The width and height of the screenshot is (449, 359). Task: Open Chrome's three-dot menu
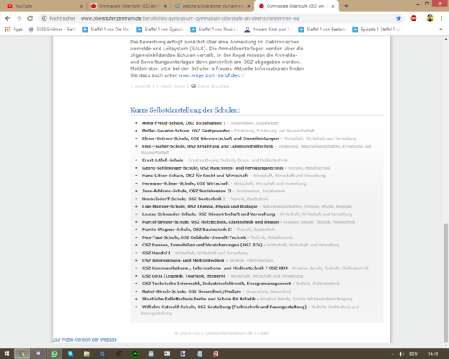click(x=441, y=18)
